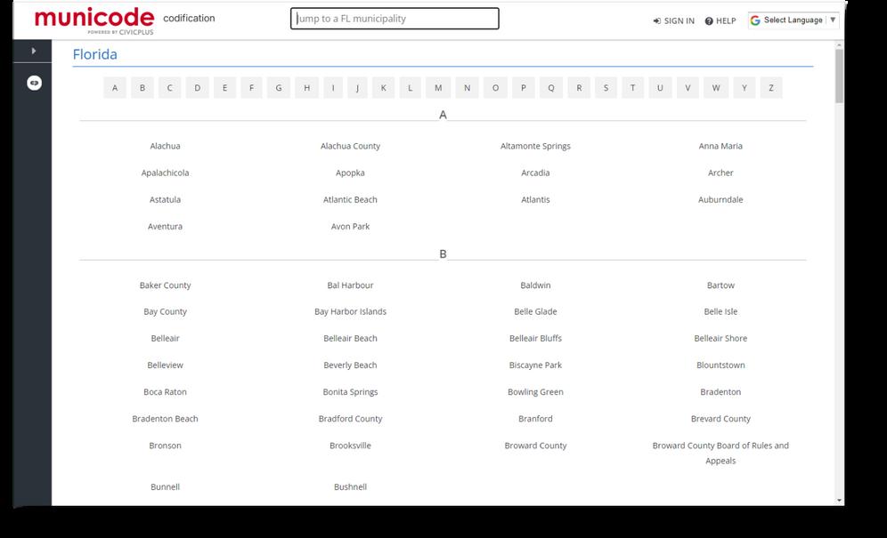Jump to letter L section
Viewport: 887px width, 538px height.
coord(411,88)
